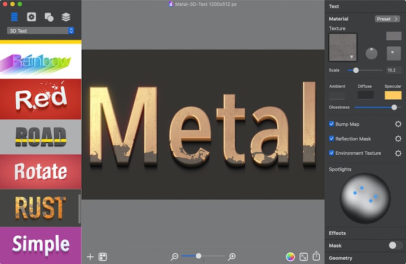Click the texture rotation dial

pyautogui.click(x=371, y=54)
